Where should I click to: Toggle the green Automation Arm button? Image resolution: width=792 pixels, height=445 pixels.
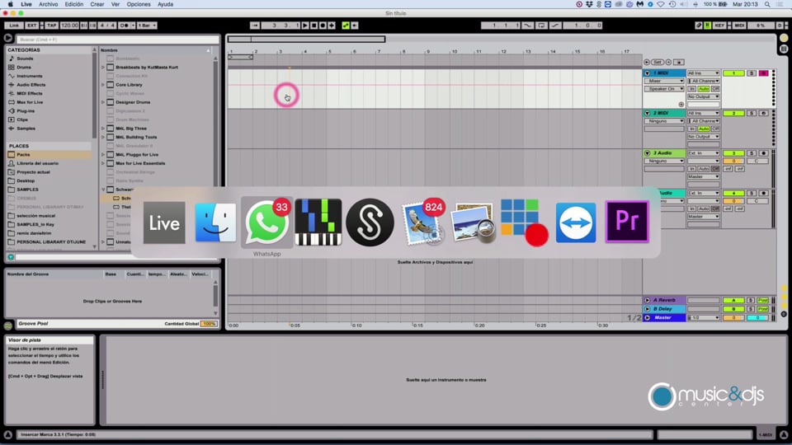point(346,26)
